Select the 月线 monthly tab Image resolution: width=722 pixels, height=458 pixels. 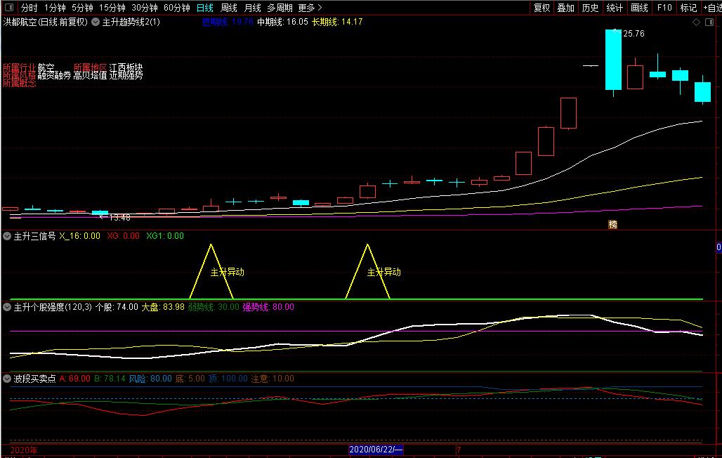(252, 8)
